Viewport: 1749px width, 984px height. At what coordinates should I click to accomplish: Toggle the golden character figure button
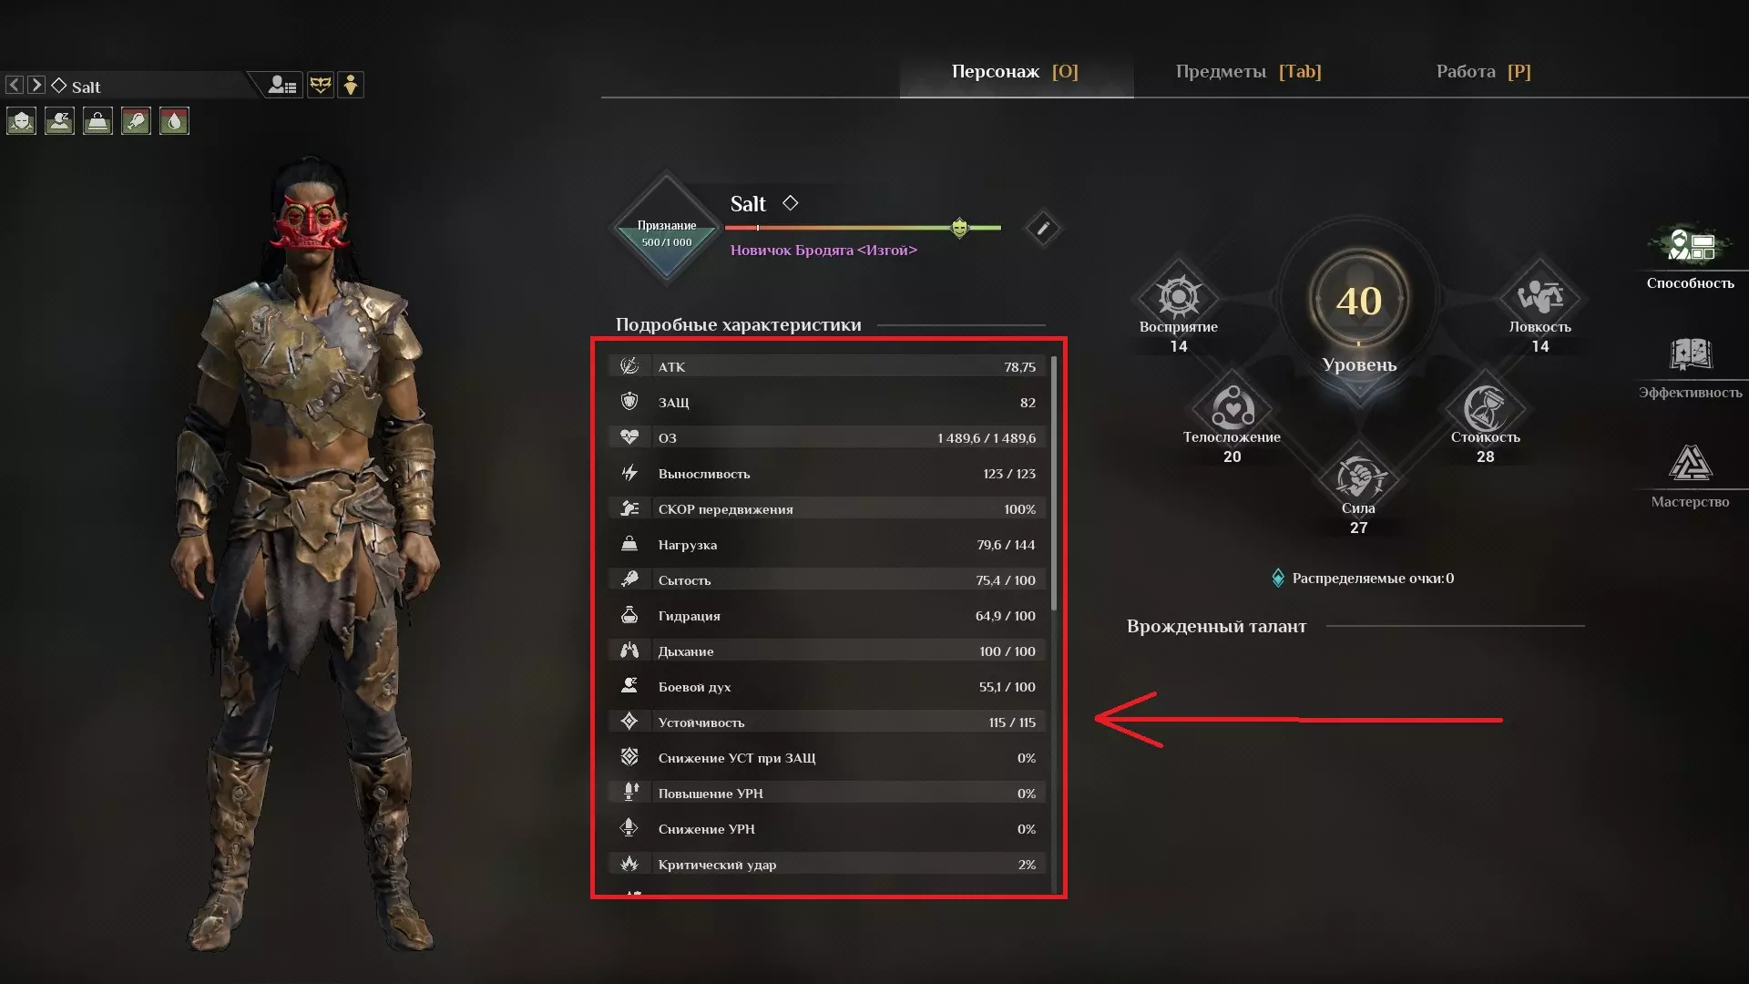click(351, 86)
